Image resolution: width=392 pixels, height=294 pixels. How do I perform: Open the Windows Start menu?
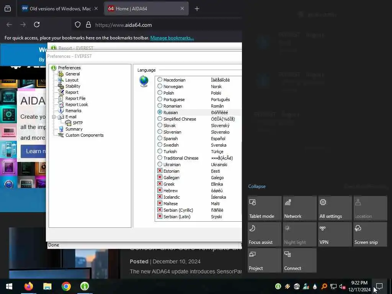point(9,286)
